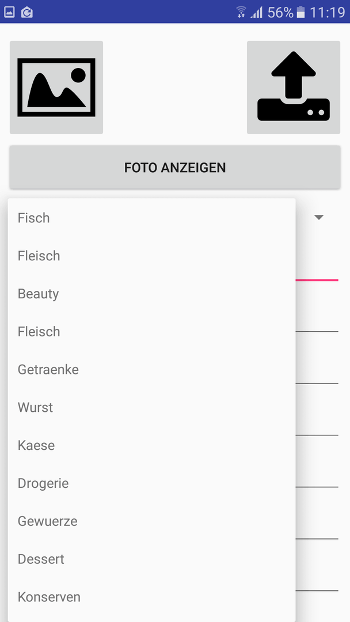The width and height of the screenshot is (350, 622).
Task: Click the FOTO ANZEIGEN button
Action: click(175, 168)
